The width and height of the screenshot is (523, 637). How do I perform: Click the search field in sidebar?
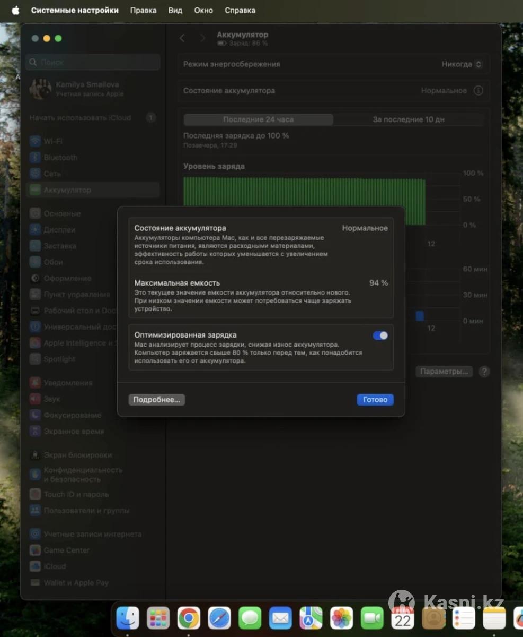click(93, 62)
